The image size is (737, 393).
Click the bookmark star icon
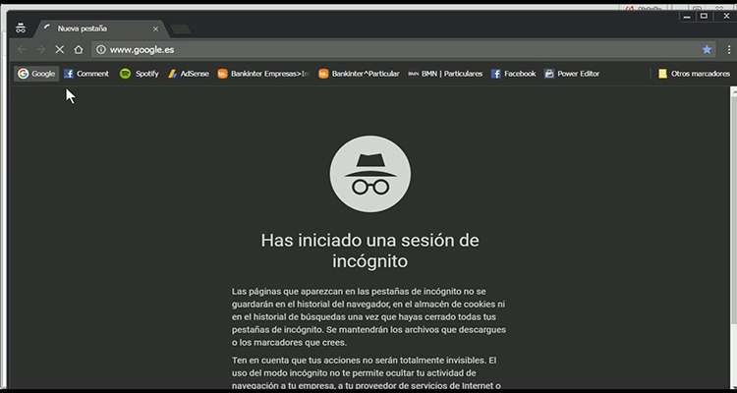pyautogui.click(x=707, y=49)
